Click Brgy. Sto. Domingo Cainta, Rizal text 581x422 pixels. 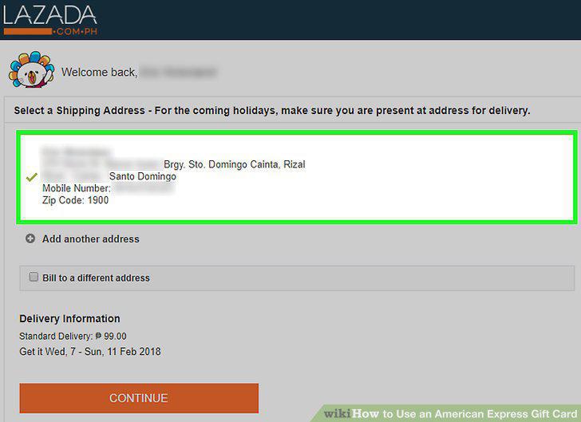[235, 164]
